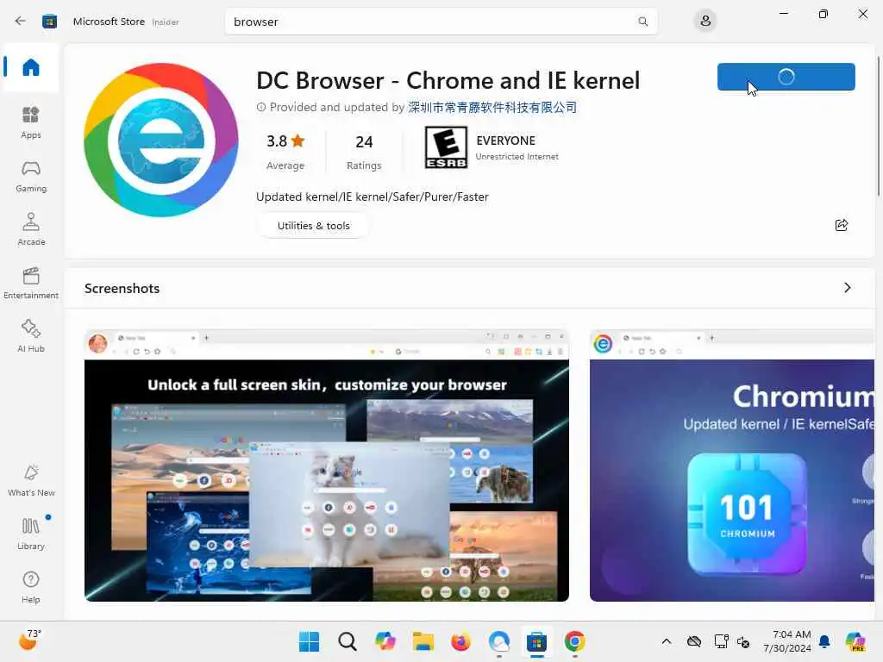Open Google Chrome from the taskbar
This screenshot has width=883, height=662.
pyautogui.click(x=574, y=641)
